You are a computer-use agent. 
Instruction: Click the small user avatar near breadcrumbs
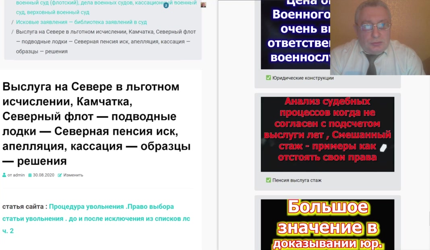pyautogui.click(x=203, y=5)
